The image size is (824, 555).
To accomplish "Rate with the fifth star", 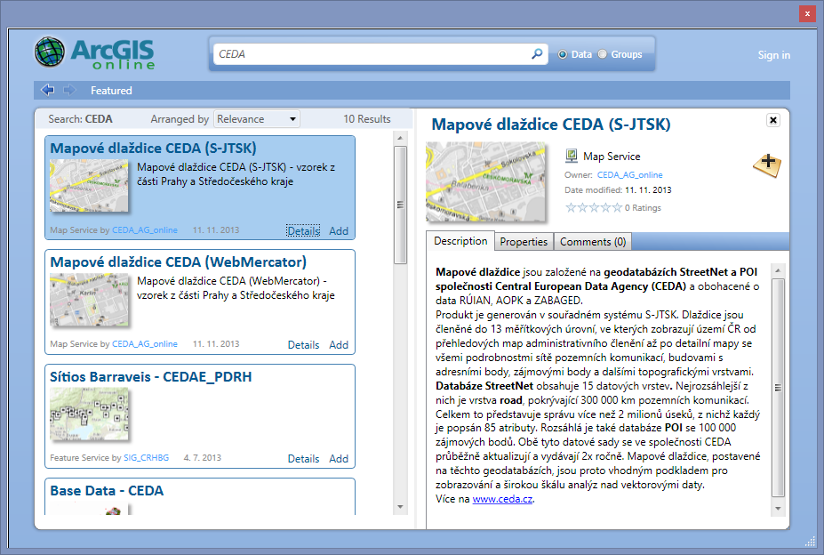I will (x=616, y=207).
